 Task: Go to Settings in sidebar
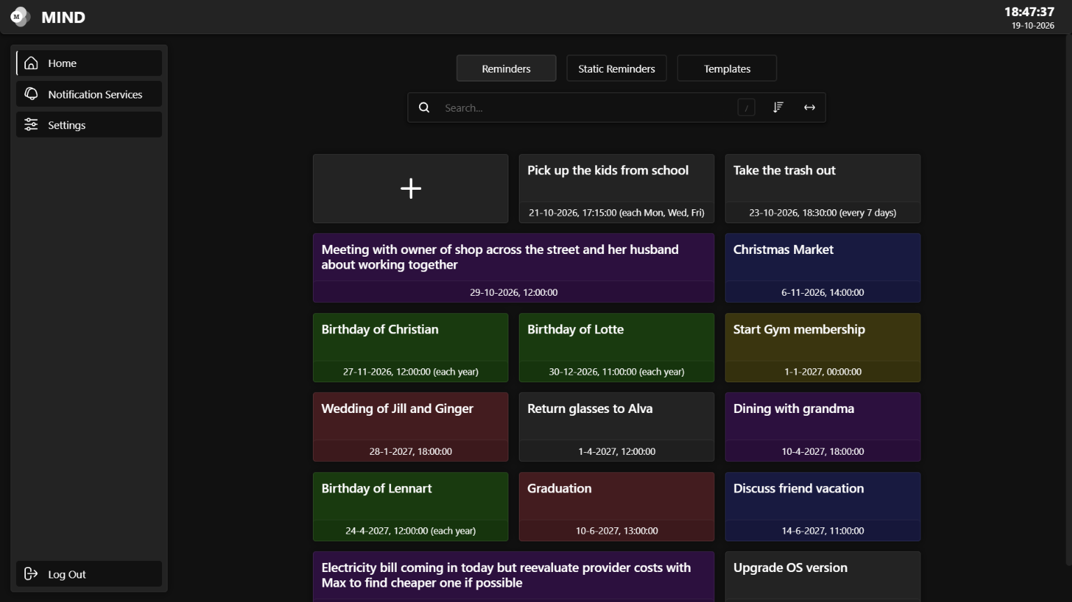[89, 125]
